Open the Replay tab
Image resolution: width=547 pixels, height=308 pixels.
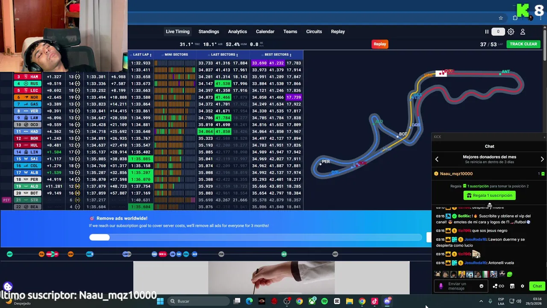point(338,32)
